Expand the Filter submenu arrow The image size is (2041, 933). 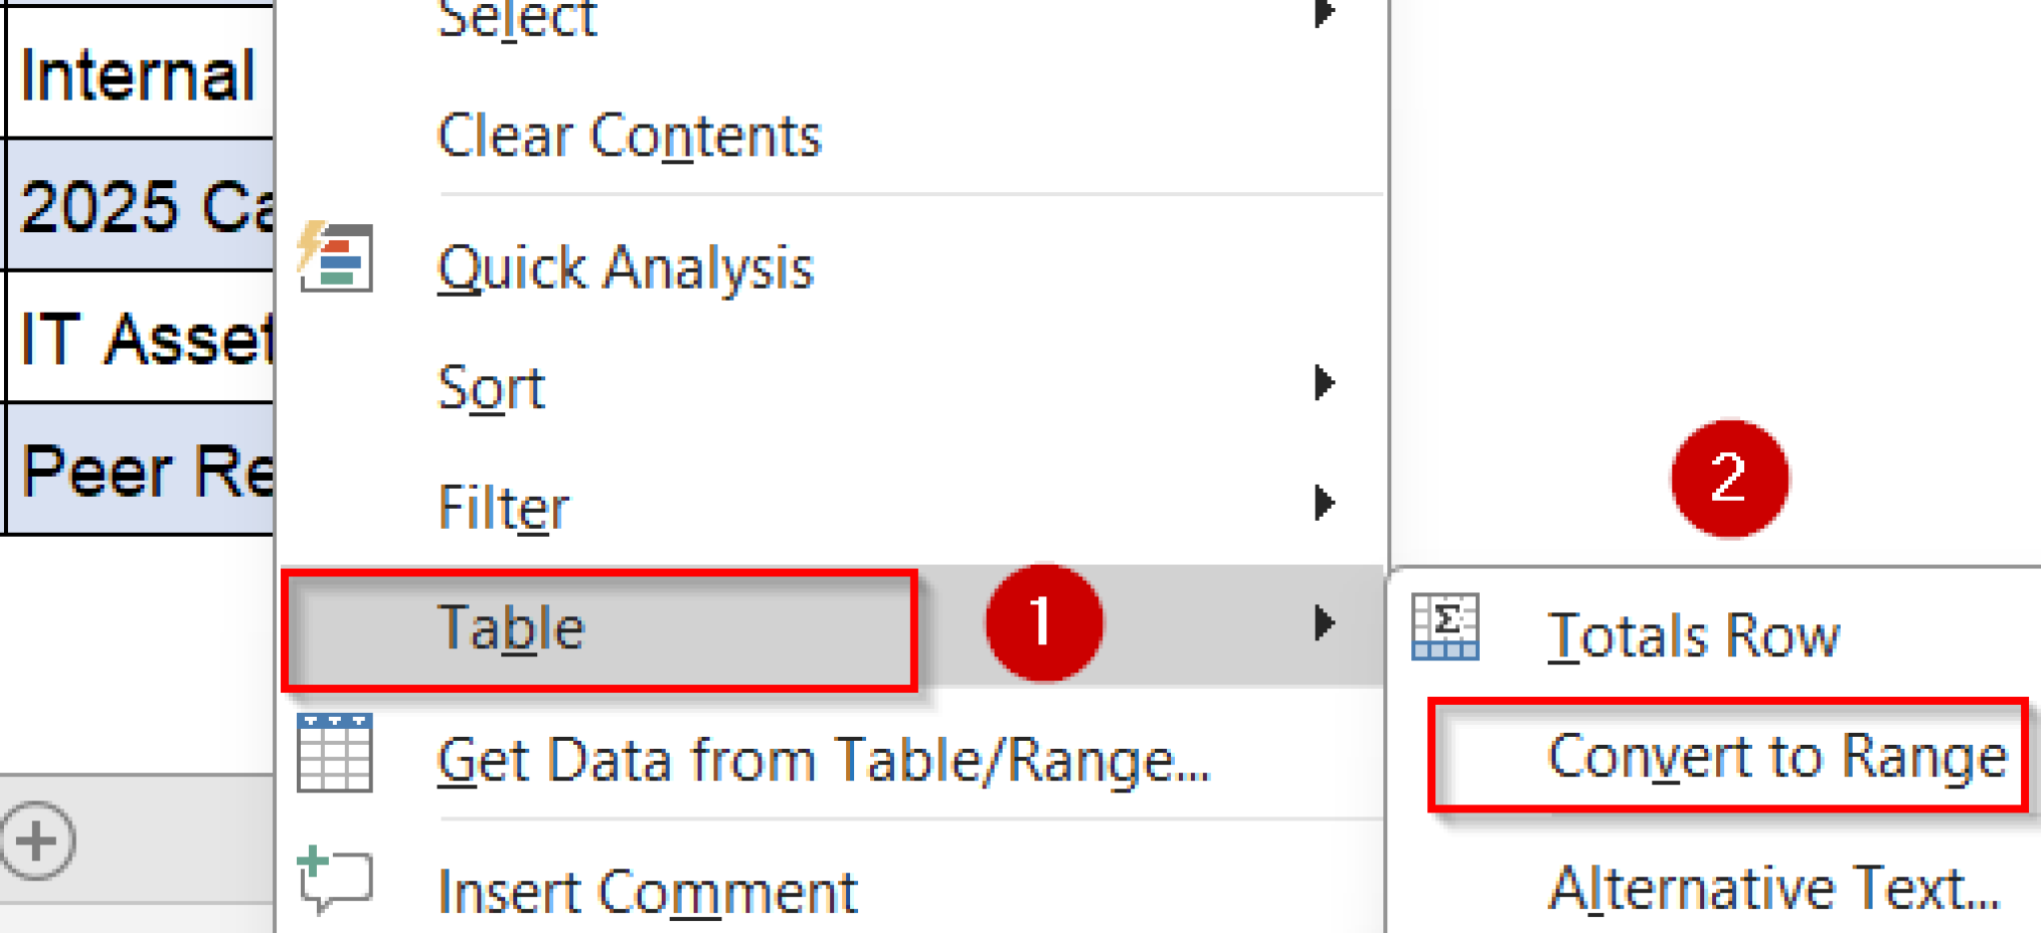(x=1324, y=504)
